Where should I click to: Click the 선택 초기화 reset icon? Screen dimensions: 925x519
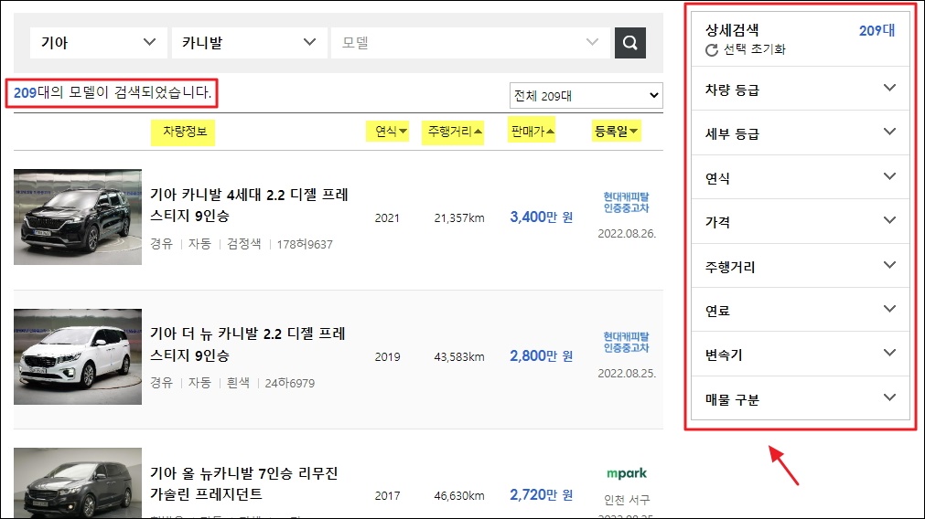pyautogui.click(x=712, y=50)
